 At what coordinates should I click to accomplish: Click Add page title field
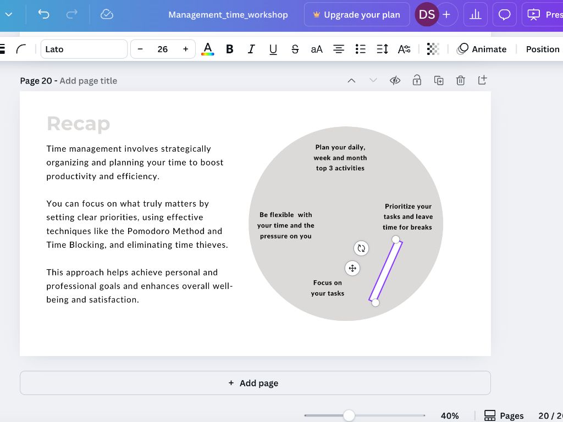pyautogui.click(x=89, y=81)
